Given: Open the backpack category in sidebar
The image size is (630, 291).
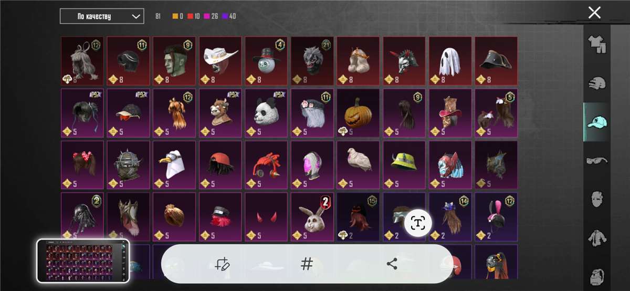Looking at the screenshot, I should pyautogui.click(x=597, y=276).
